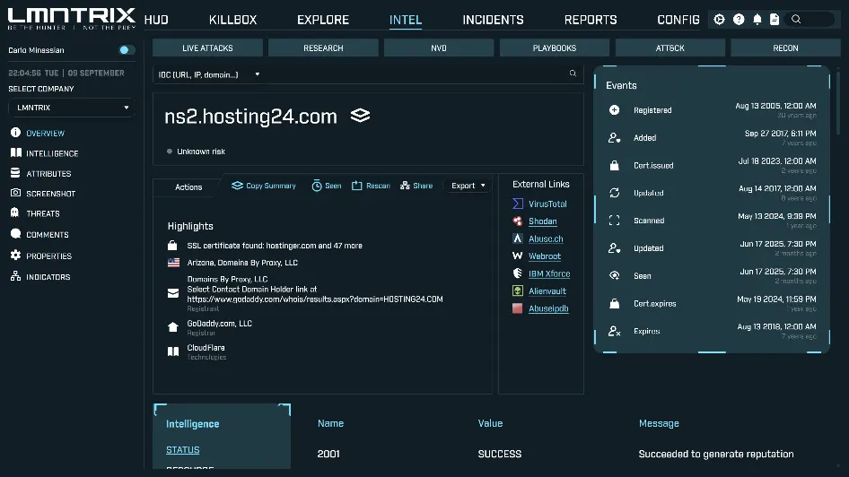Open the HUD menu
The width and height of the screenshot is (849, 477).
(x=156, y=20)
